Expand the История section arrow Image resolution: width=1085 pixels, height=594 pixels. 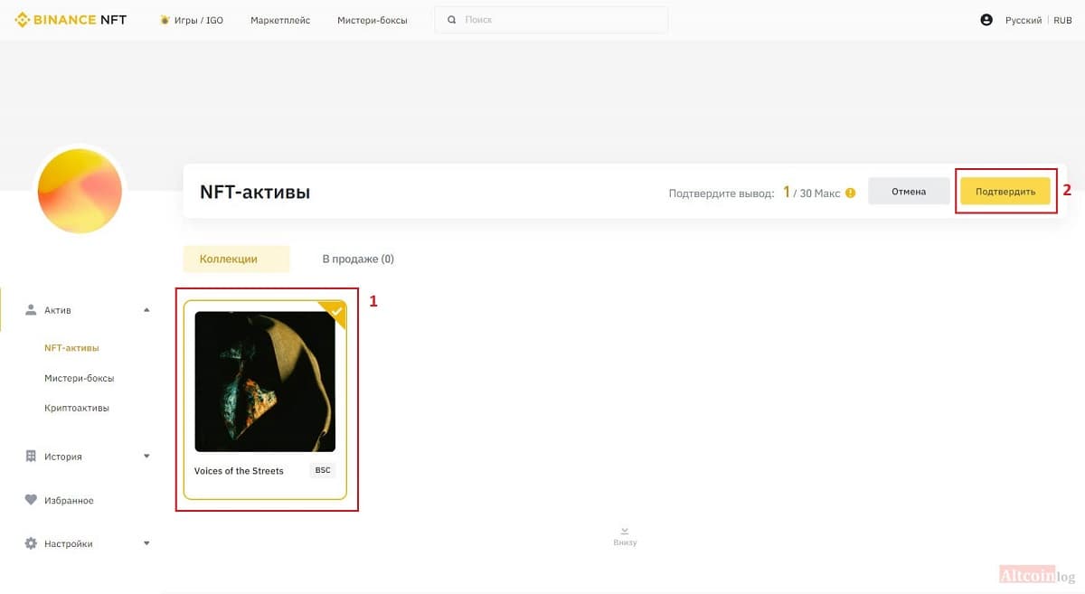click(x=146, y=457)
